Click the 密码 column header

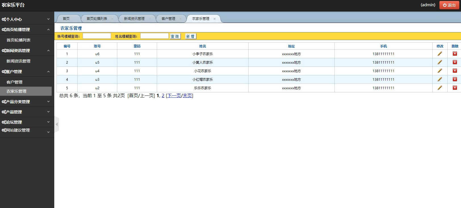(x=137, y=46)
